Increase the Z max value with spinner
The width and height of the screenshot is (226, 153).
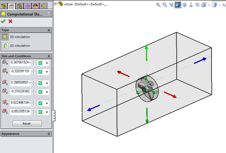tap(33, 102)
